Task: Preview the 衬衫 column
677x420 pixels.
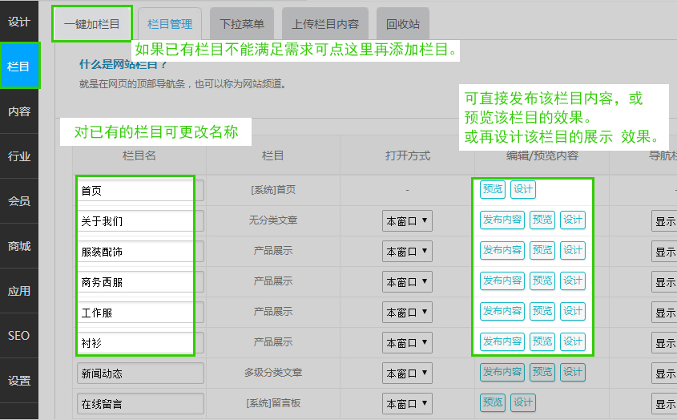Action: 542,341
